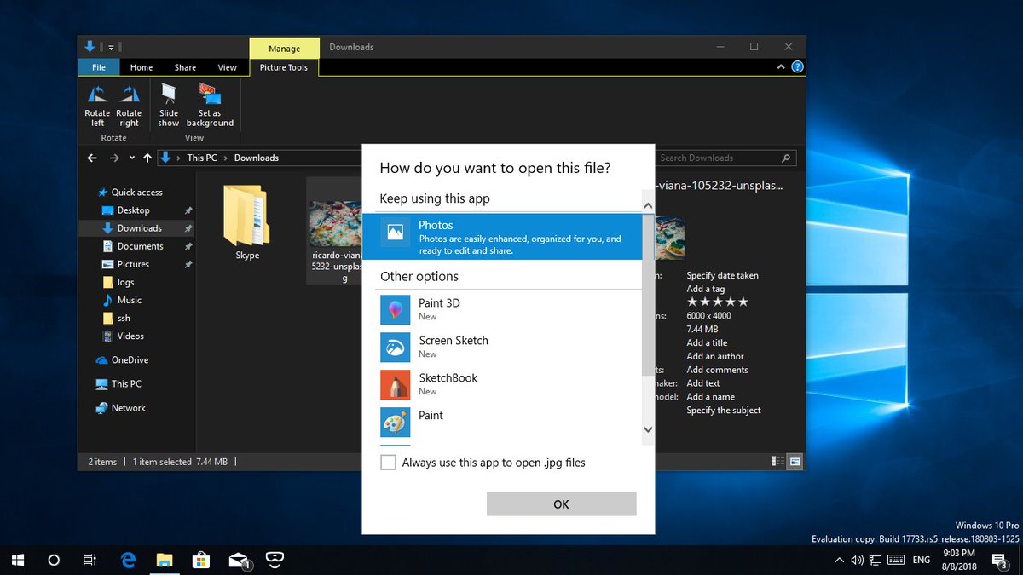Click the up-one-level arrow in Explorer
The height and width of the screenshot is (575, 1023).
tap(147, 158)
